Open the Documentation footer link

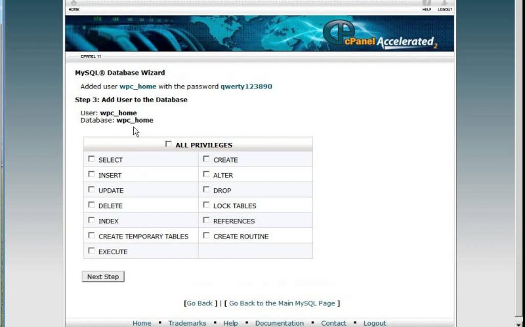tap(279, 323)
